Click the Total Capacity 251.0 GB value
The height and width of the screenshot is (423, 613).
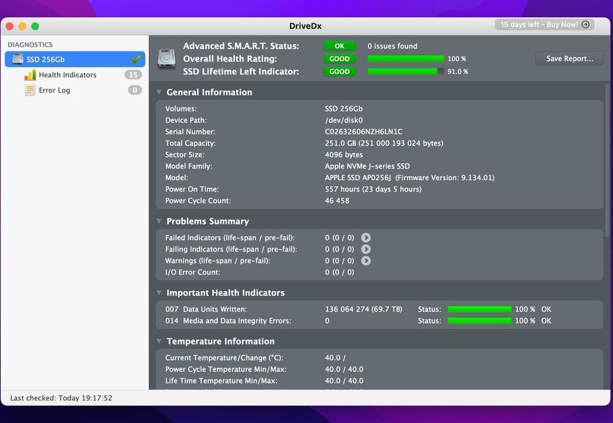click(384, 143)
